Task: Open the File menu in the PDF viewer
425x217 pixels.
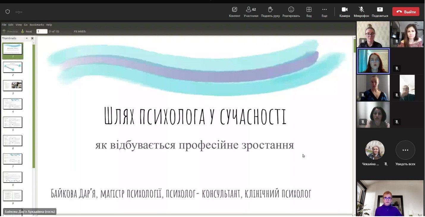Action: pyautogui.click(x=4, y=25)
